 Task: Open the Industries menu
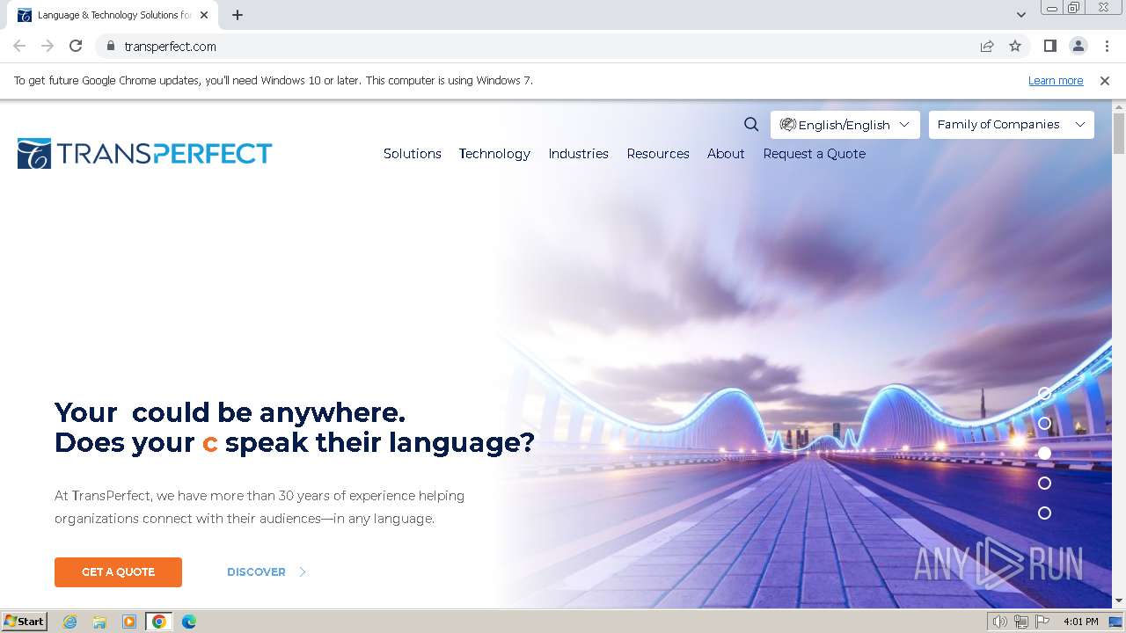(x=579, y=154)
